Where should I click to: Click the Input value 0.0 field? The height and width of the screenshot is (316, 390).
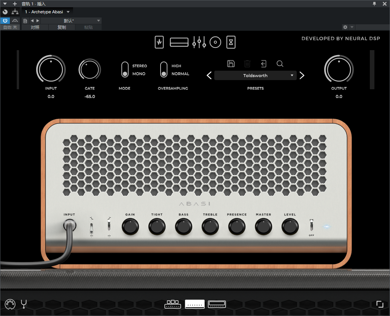click(51, 96)
